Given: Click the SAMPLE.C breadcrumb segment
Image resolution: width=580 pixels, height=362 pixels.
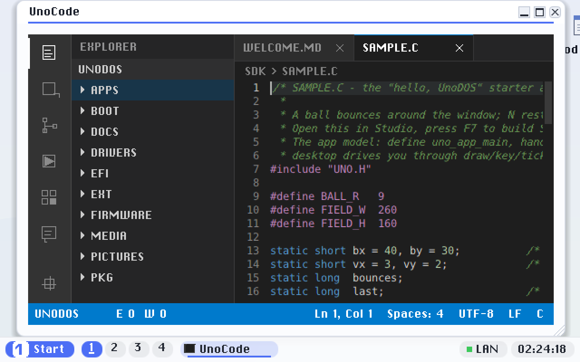Looking at the screenshot, I should point(310,71).
